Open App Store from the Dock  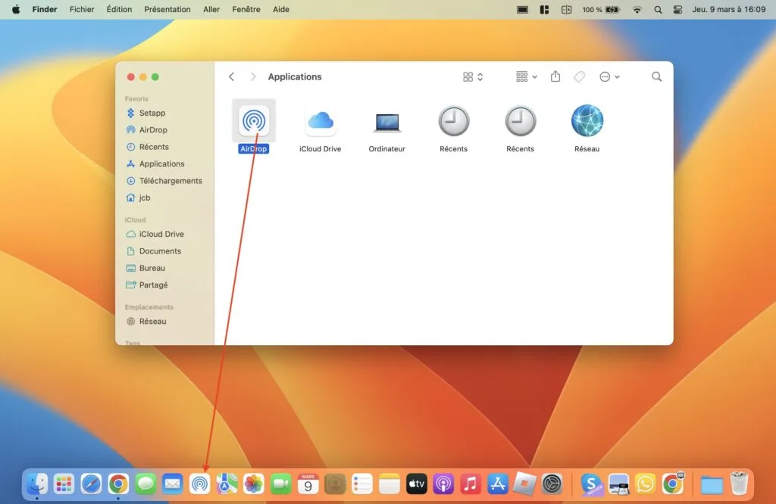point(497,484)
